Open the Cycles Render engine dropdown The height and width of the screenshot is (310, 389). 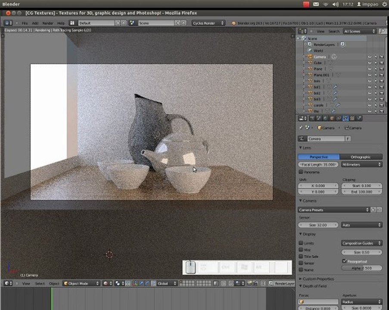pyautogui.click(x=208, y=23)
